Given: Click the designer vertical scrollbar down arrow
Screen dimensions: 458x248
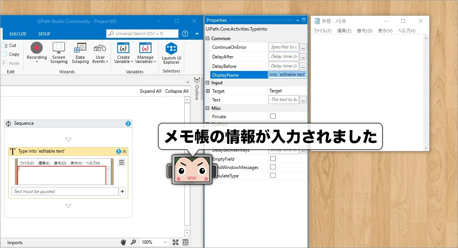Looking at the screenshot, I should (x=187, y=233).
